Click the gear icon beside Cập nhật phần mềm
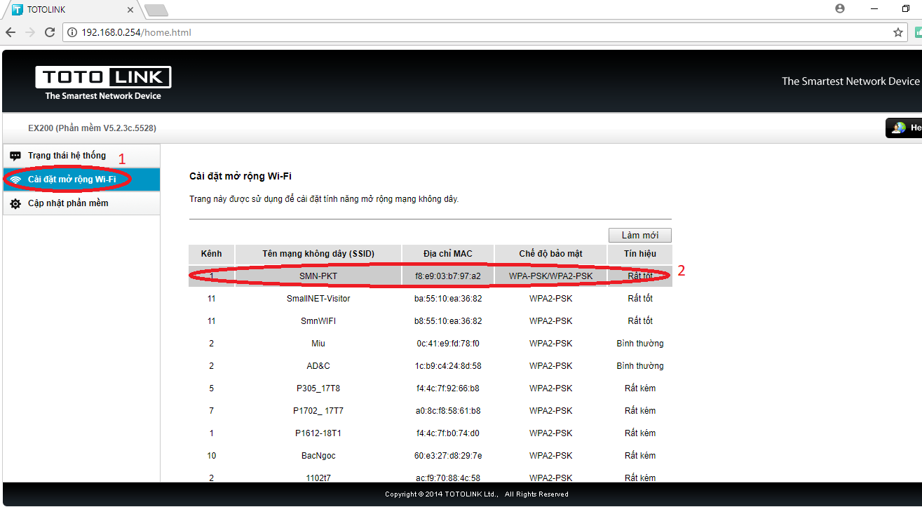The width and height of the screenshot is (922, 507). (x=15, y=203)
